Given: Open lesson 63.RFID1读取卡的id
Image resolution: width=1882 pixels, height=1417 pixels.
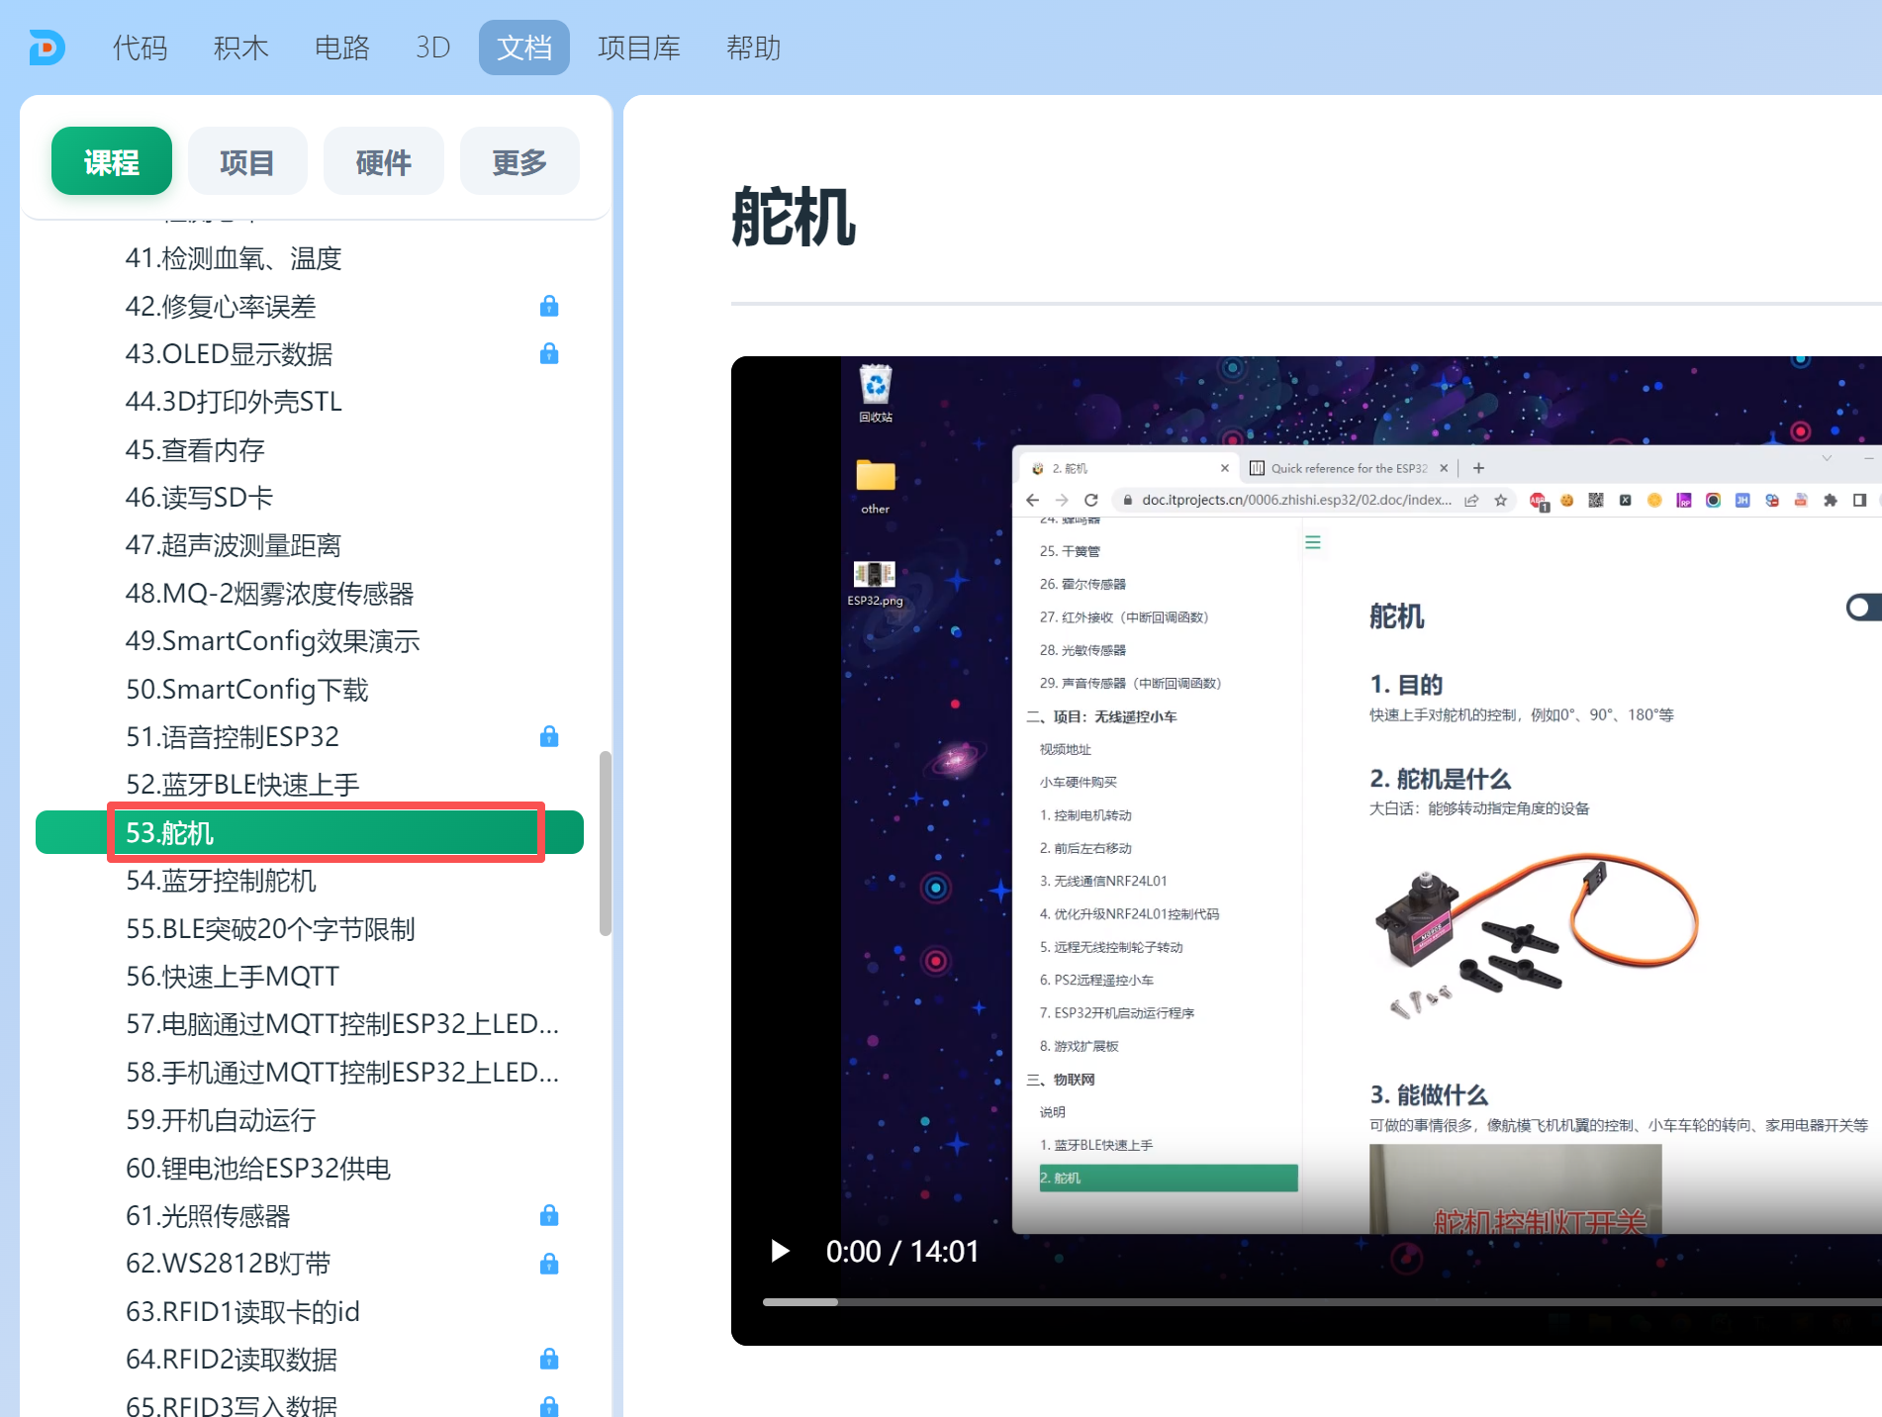Looking at the screenshot, I should point(242,1311).
